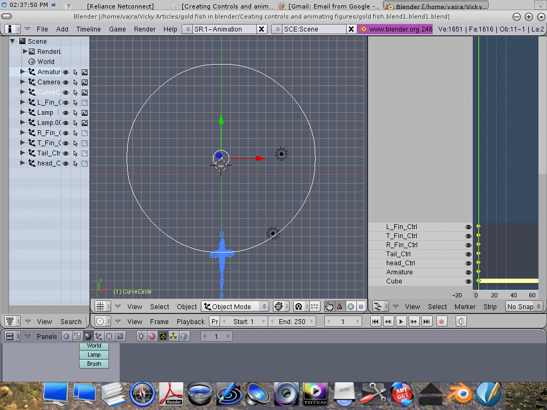Image resolution: width=547 pixels, height=410 pixels.
Task: Expand the Armature item in the outliner
Action: pyautogui.click(x=22, y=72)
